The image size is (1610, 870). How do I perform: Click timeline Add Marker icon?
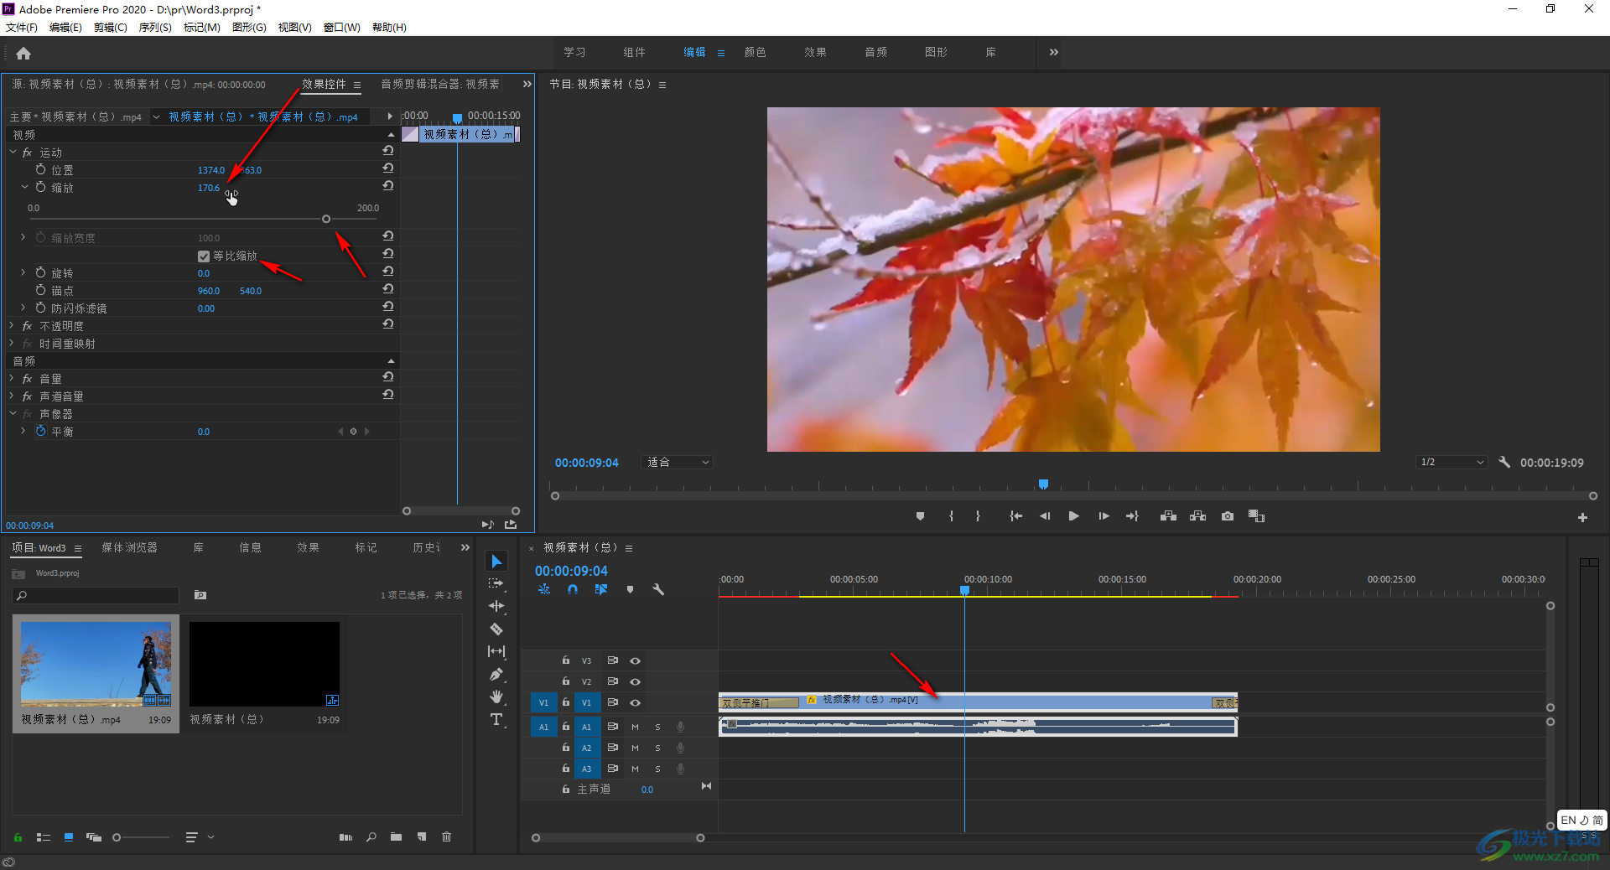630,589
